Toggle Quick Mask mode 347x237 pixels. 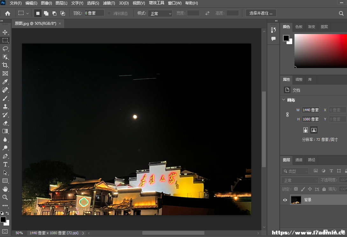pyautogui.click(x=5, y=232)
